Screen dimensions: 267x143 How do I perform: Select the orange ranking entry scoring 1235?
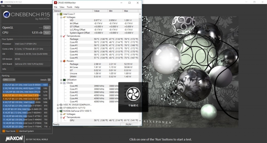(x=25, y=95)
